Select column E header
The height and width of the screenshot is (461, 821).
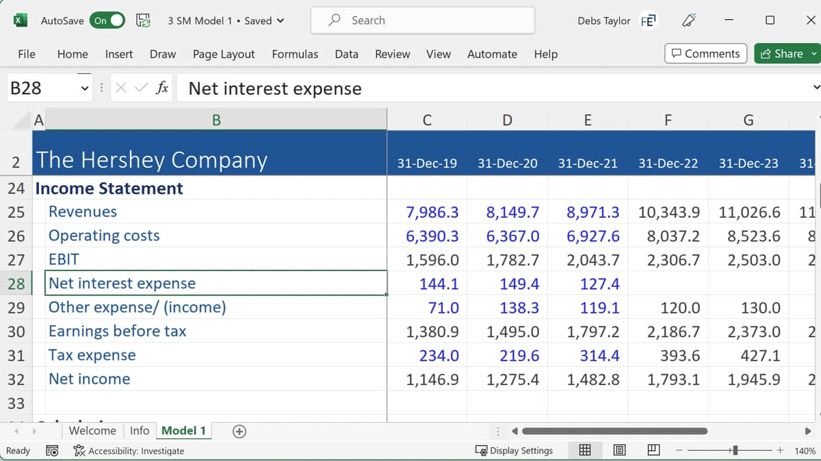588,120
